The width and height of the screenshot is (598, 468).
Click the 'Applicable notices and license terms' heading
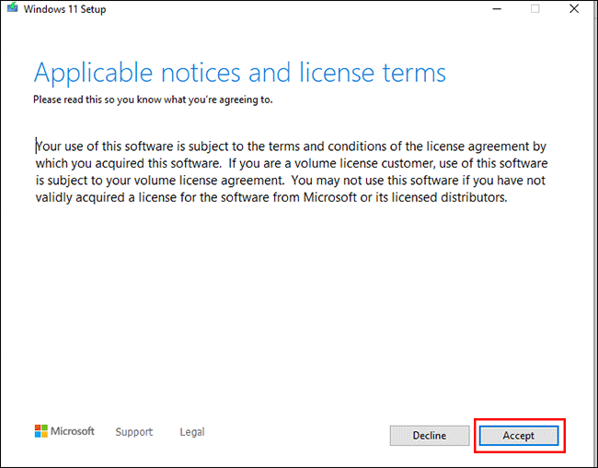point(240,74)
